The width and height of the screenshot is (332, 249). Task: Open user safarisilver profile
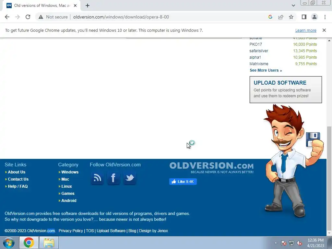259,51
